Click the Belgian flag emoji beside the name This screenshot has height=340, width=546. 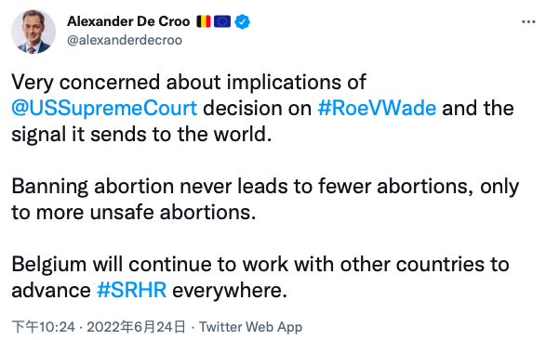(204, 21)
